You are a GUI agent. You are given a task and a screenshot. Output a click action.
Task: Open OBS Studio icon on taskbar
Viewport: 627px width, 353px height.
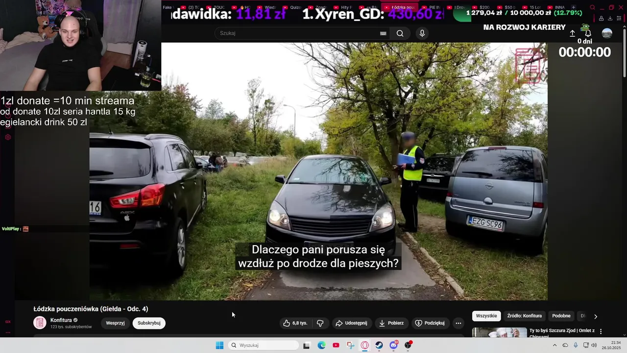(408, 345)
